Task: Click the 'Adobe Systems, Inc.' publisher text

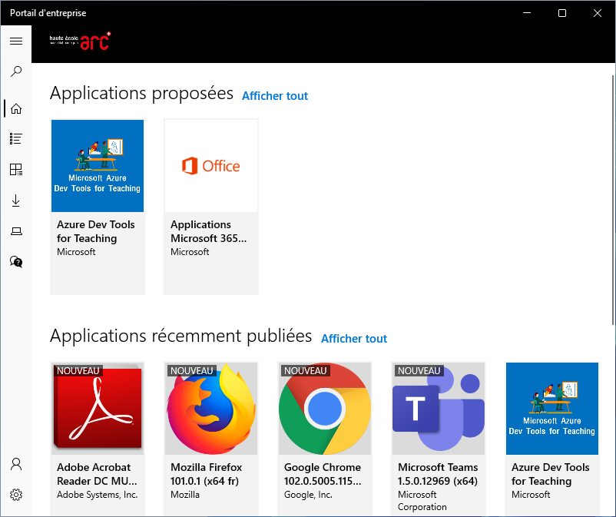Action: pos(97,495)
